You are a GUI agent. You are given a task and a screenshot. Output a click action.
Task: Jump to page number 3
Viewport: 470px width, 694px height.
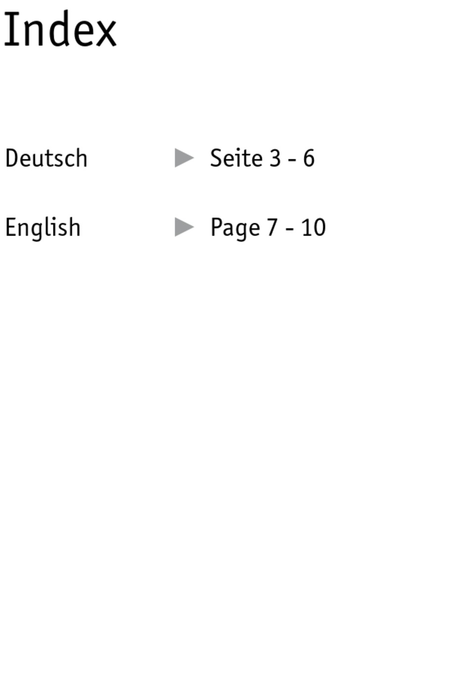click(x=275, y=158)
